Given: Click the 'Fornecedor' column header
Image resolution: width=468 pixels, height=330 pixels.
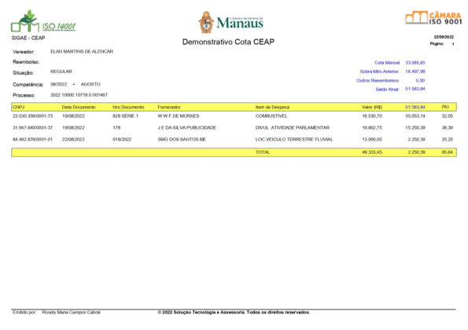Looking at the screenshot, I should [x=169, y=107].
